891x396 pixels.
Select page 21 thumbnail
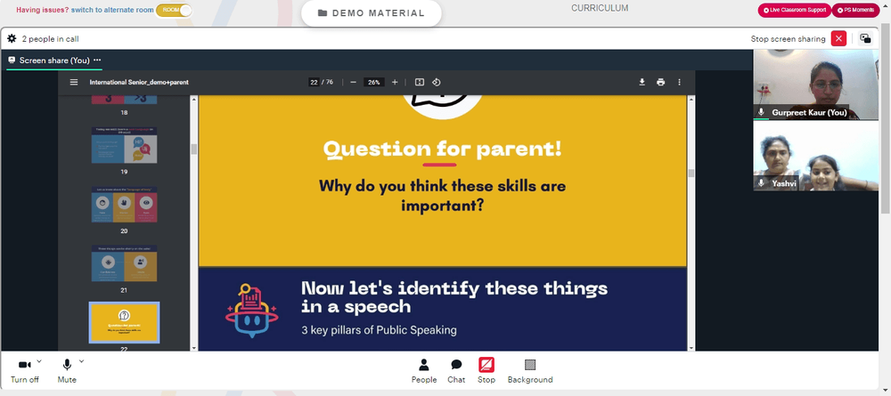click(x=125, y=263)
